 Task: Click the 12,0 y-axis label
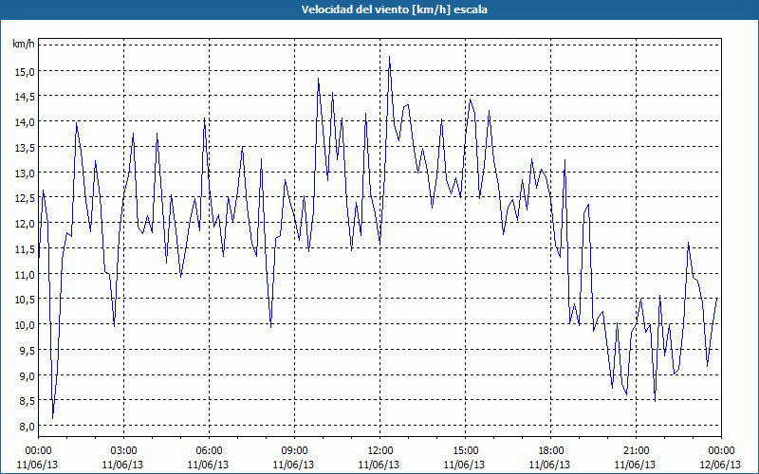point(26,224)
